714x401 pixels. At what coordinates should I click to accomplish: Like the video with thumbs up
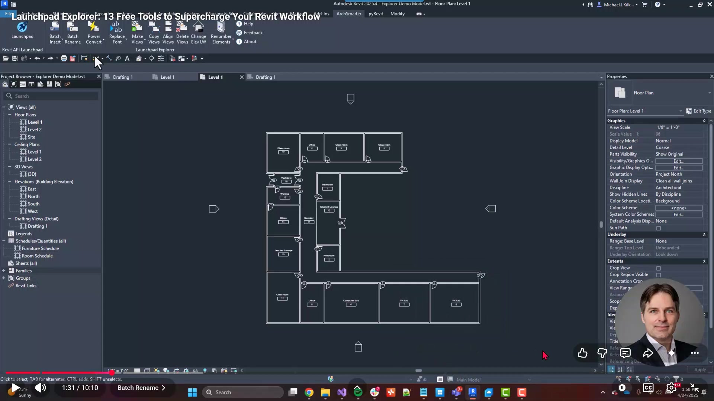click(x=582, y=353)
